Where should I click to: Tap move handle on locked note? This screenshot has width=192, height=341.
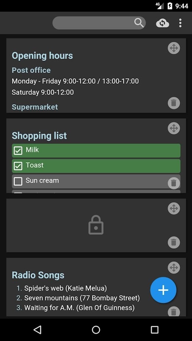pyautogui.click(x=174, y=208)
